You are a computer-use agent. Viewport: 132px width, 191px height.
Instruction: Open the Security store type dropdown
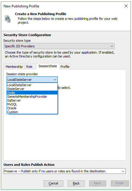59,46
